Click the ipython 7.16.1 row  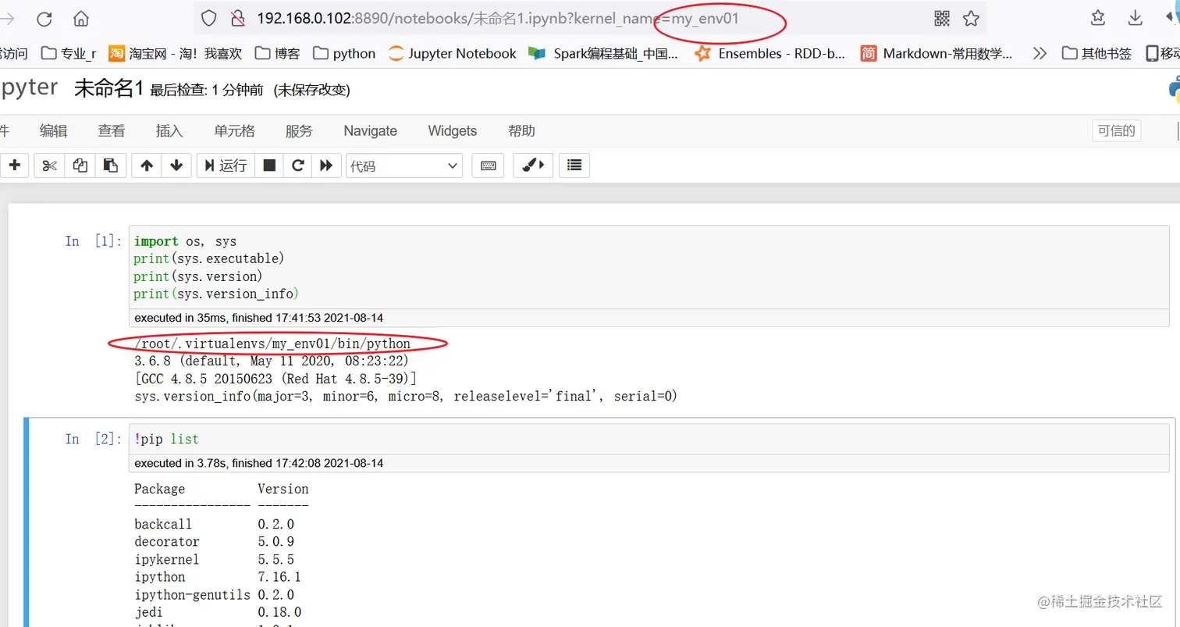point(218,577)
